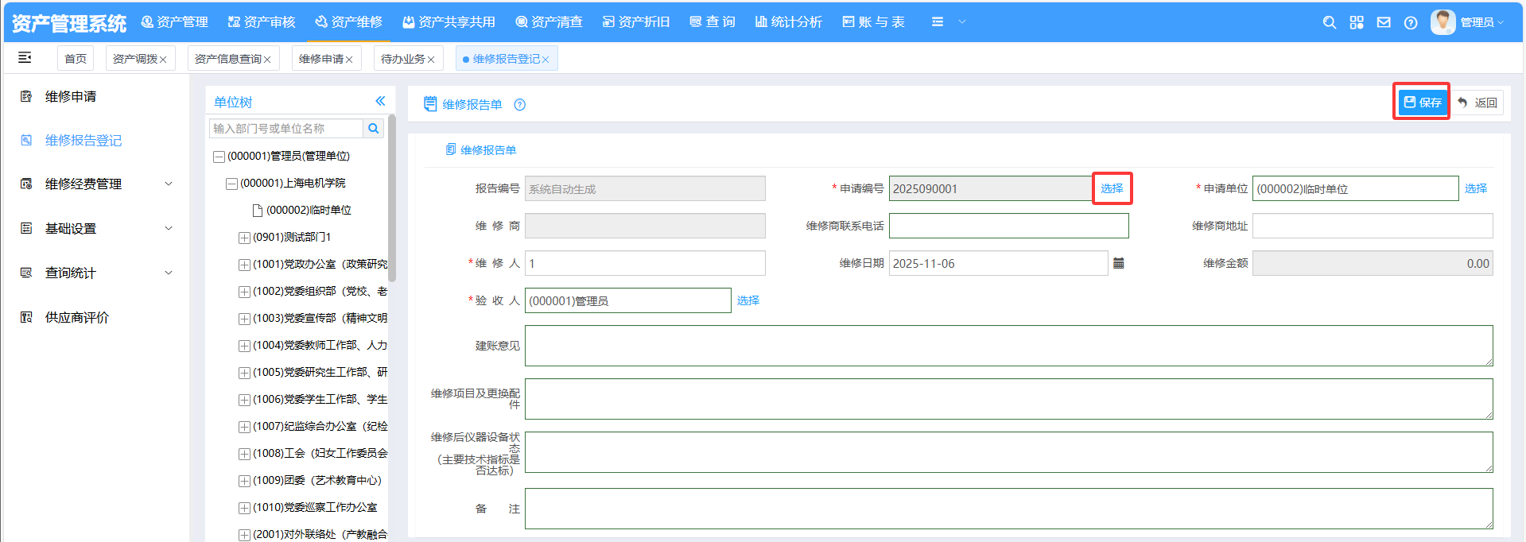Collapse unit tree panel with double-chevron icon
This screenshot has width=1526, height=542.
coord(380,101)
